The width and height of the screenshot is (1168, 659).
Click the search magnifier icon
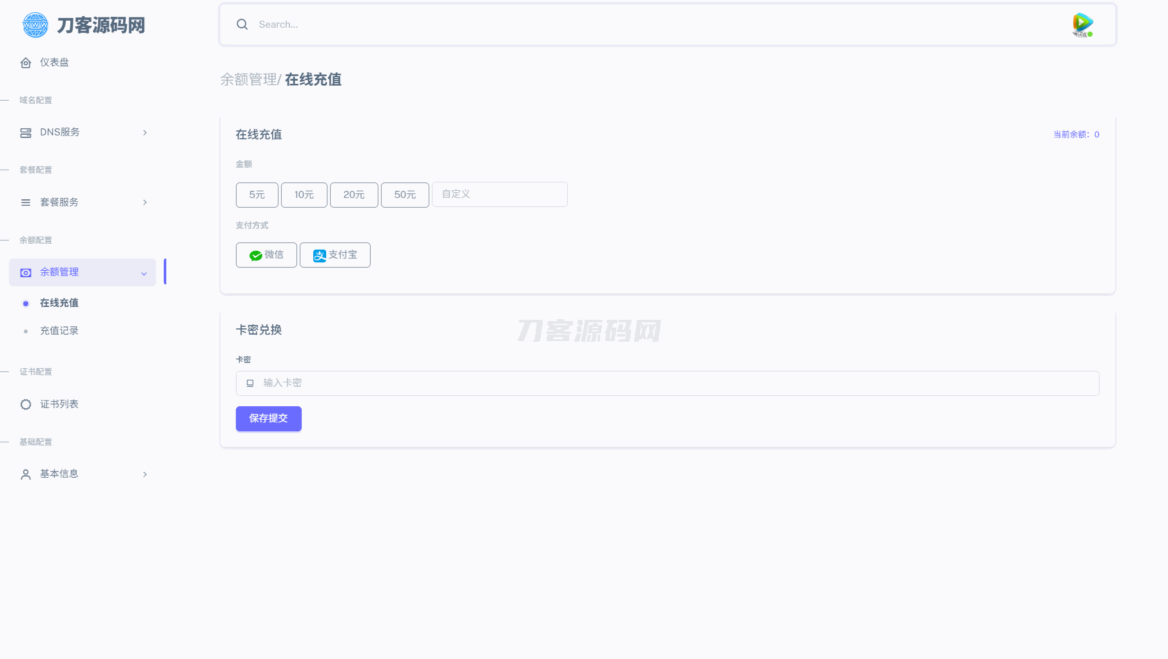(242, 25)
